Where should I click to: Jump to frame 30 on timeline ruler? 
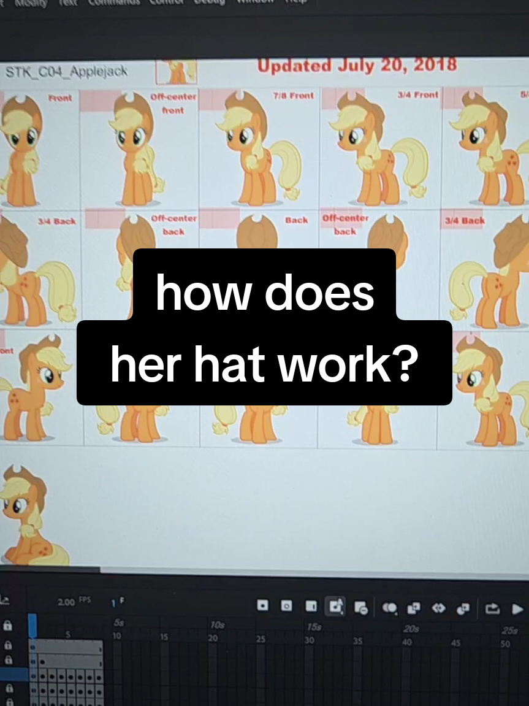pos(310,640)
